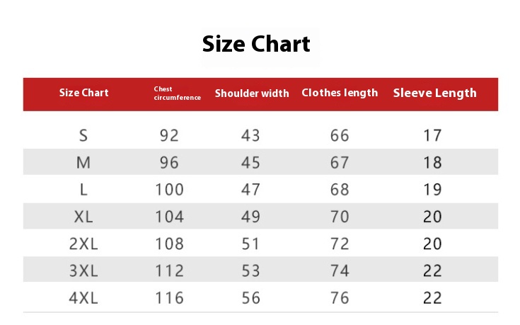The image size is (520, 325).
Task: Select the 3XL size row label
Action: [x=83, y=271]
